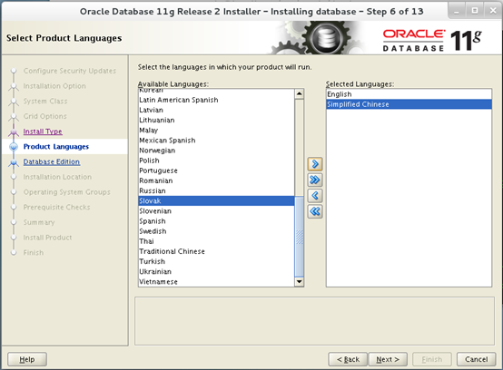Image resolution: width=503 pixels, height=370 pixels.
Task: Select Swedish in available languages
Action: (x=216, y=231)
